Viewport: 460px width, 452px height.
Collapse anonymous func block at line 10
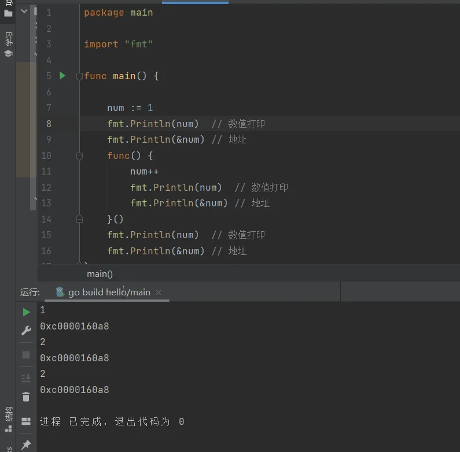79,156
